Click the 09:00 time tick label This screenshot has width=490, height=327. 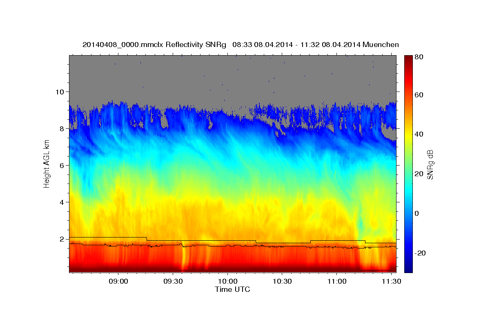pos(118,281)
